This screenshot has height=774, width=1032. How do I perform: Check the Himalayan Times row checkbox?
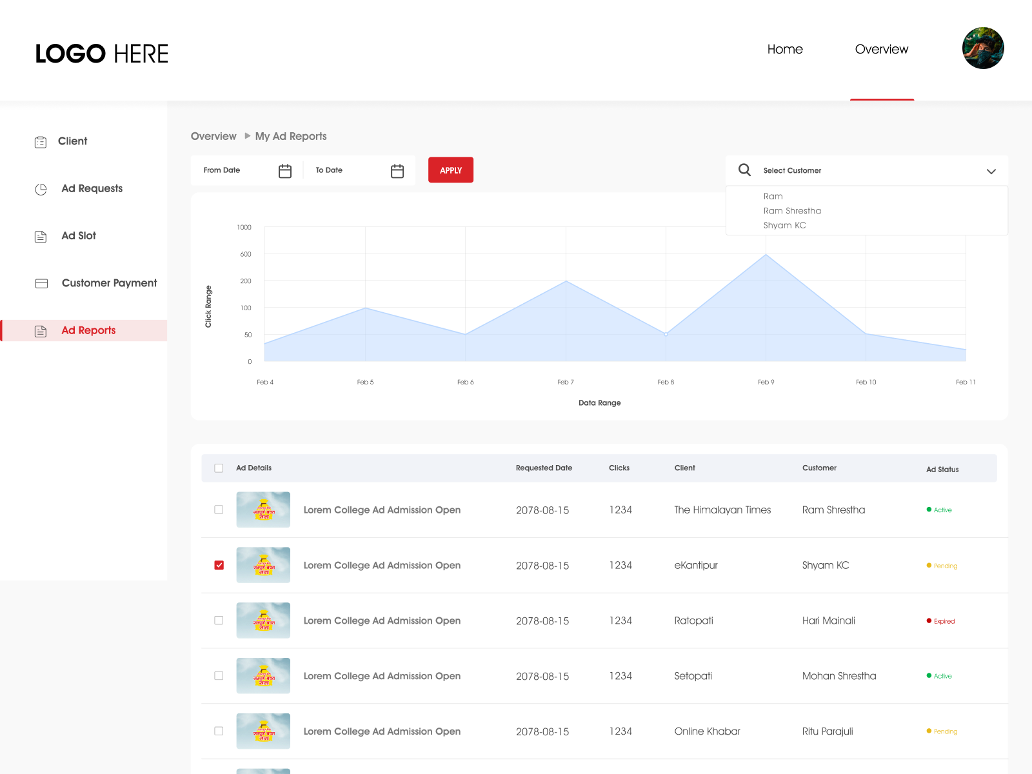(x=219, y=510)
